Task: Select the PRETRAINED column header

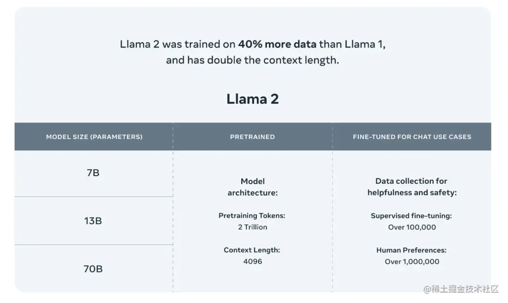Action: click(x=252, y=137)
